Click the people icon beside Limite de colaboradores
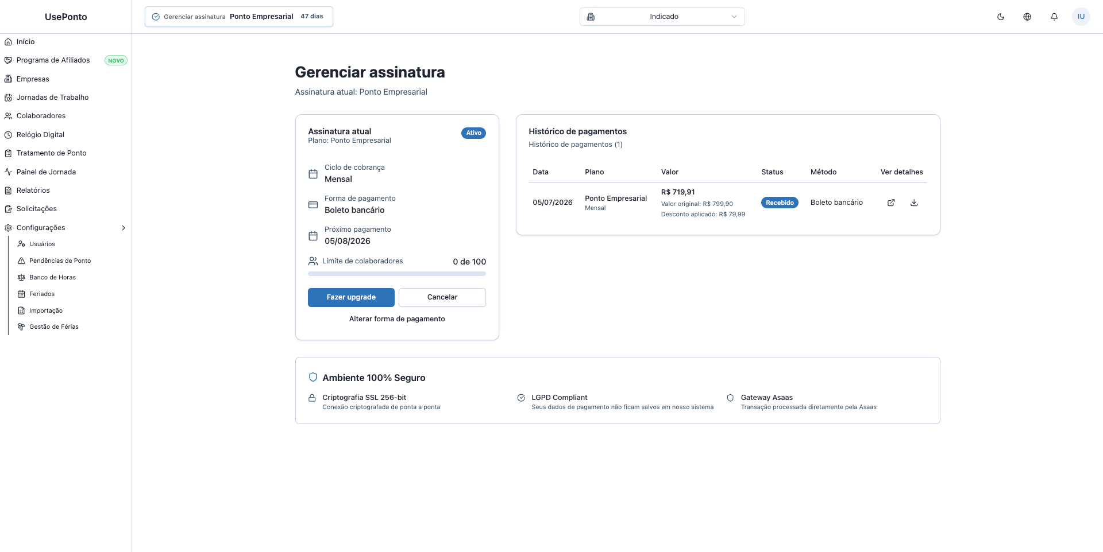 313,261
